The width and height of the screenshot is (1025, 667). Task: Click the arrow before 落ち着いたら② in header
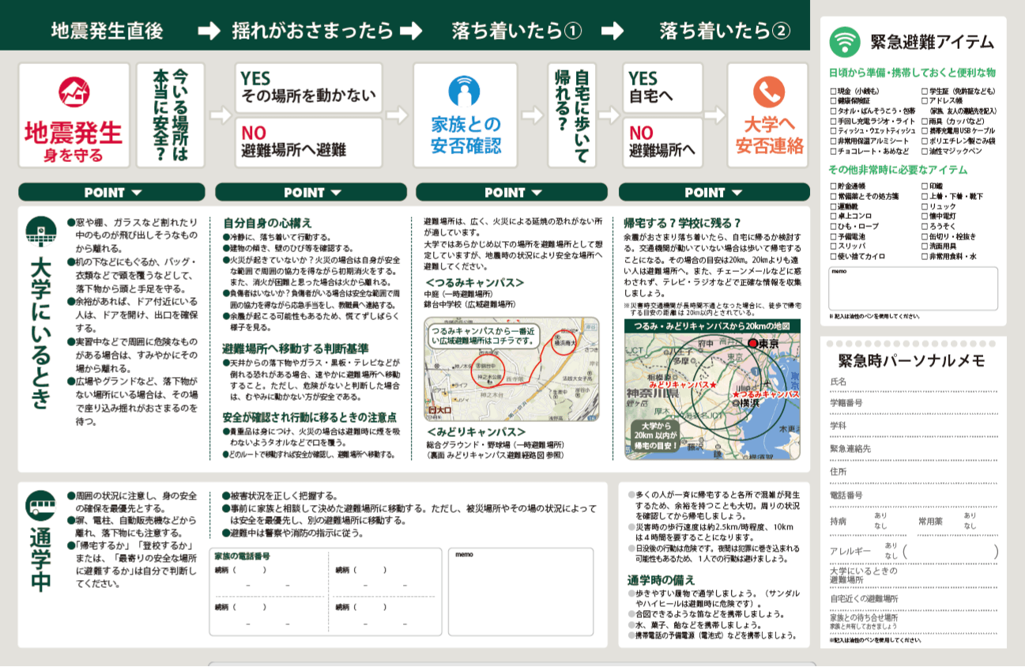[x=612, y=31]
